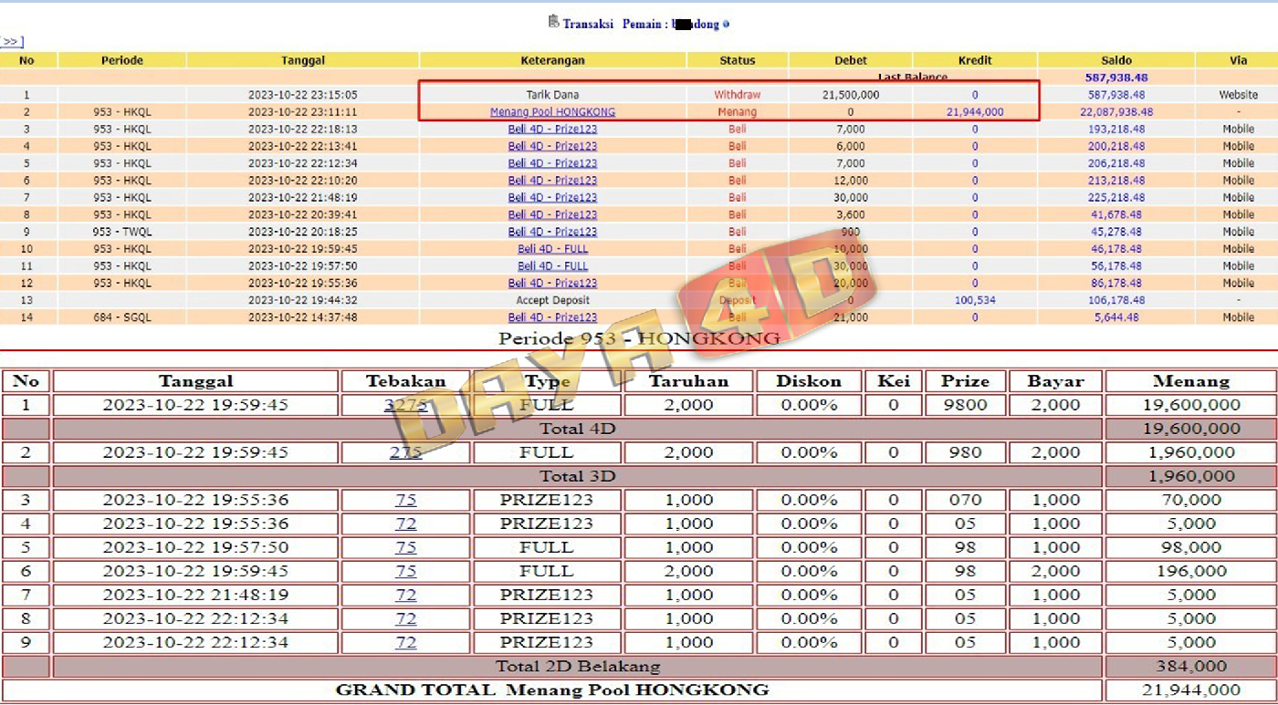This screenshot has width=1278, height=705.
Task: Click the Saldo column header
Action: [x=1116, y=60]
